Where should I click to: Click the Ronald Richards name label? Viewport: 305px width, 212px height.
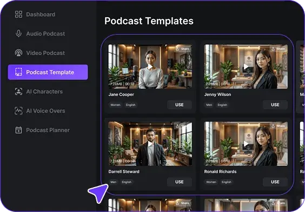(221, 171)
